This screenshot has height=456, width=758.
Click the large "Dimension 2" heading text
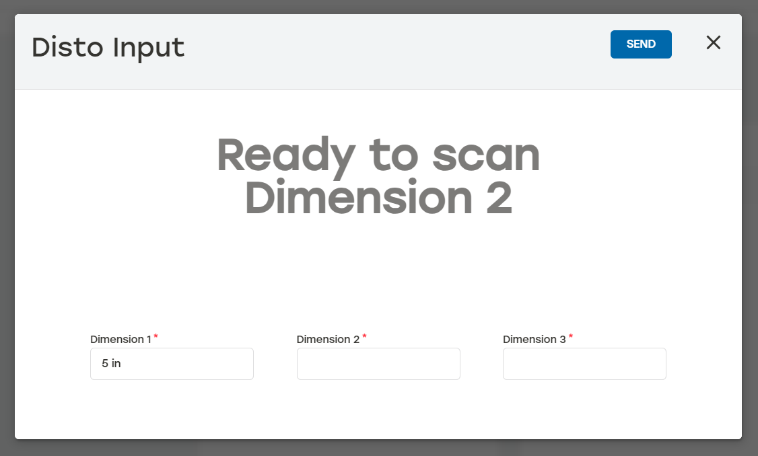pyautogui.click(x=378, y=198)
